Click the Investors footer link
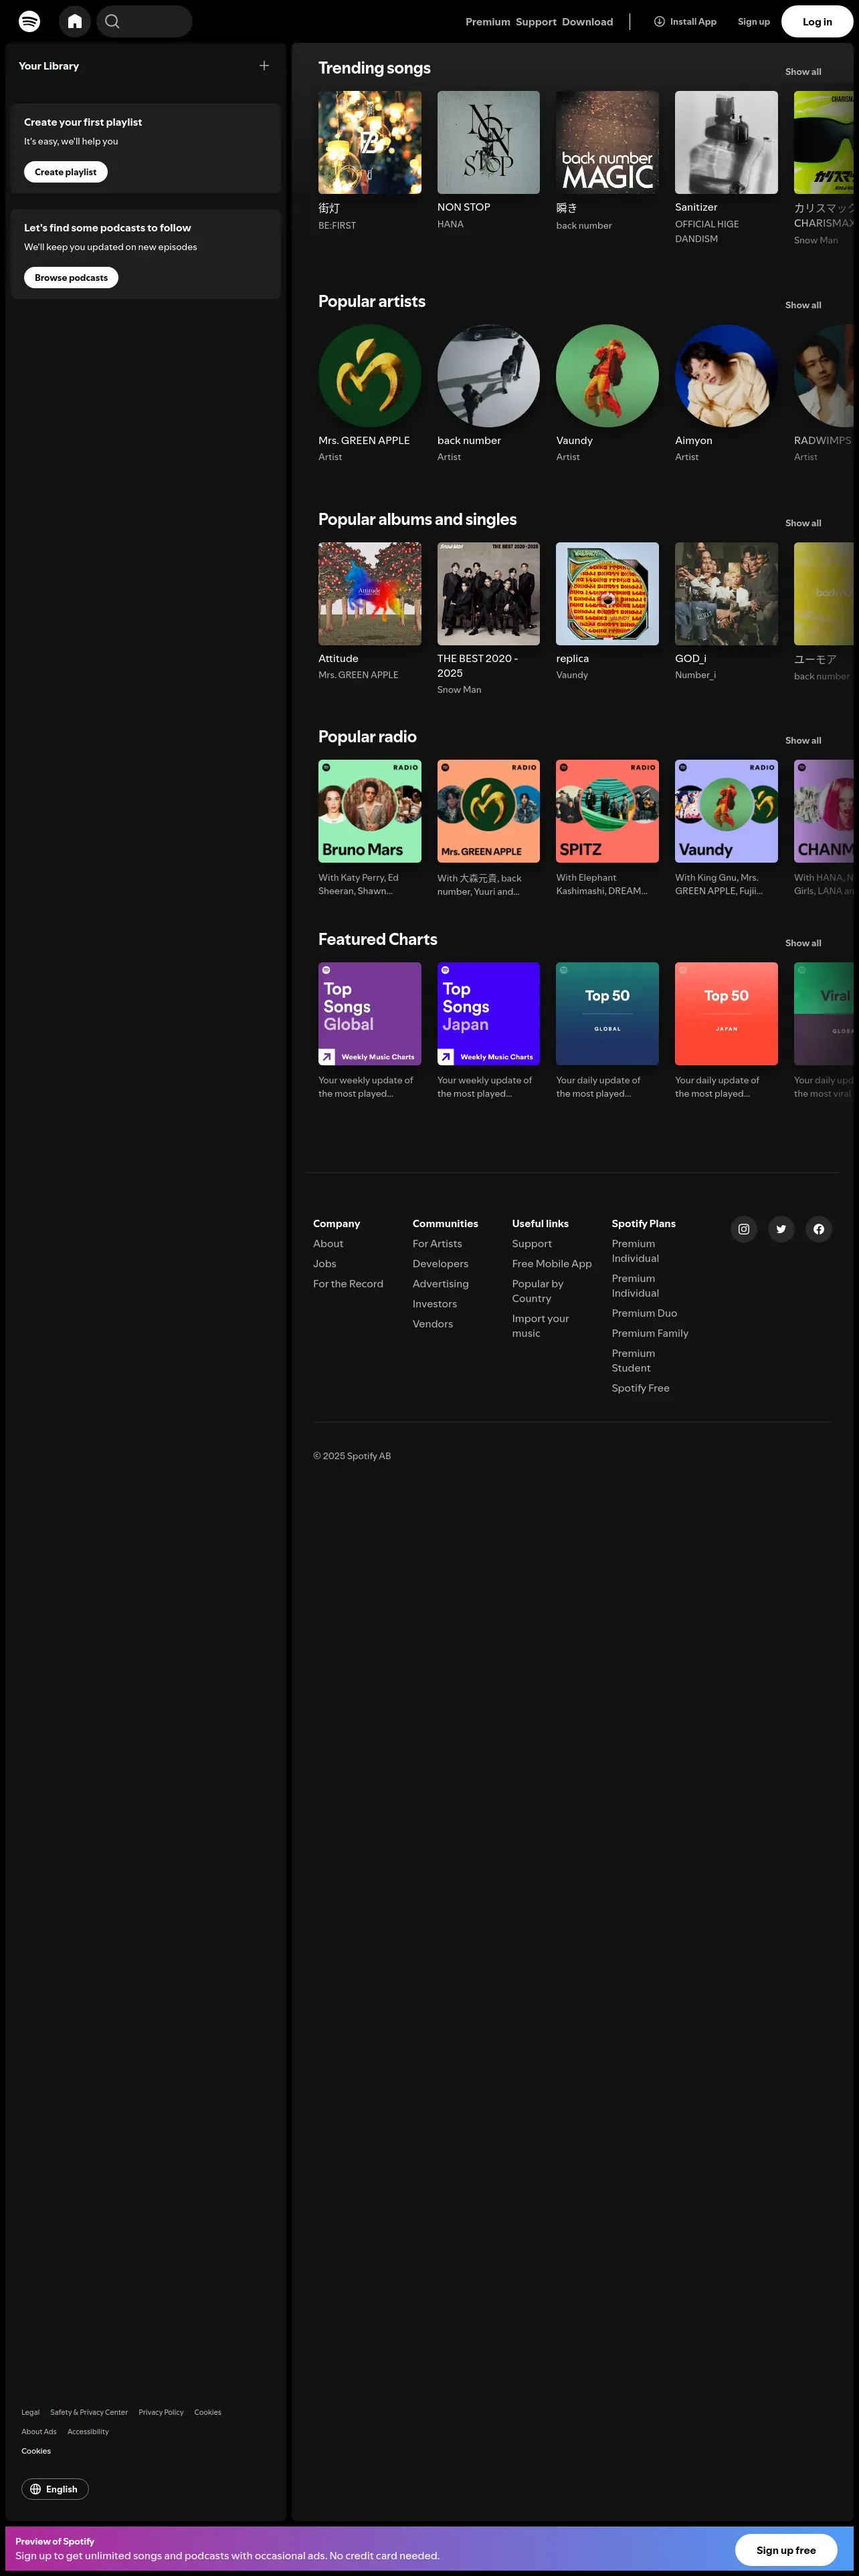 (x=435, y=1304)
